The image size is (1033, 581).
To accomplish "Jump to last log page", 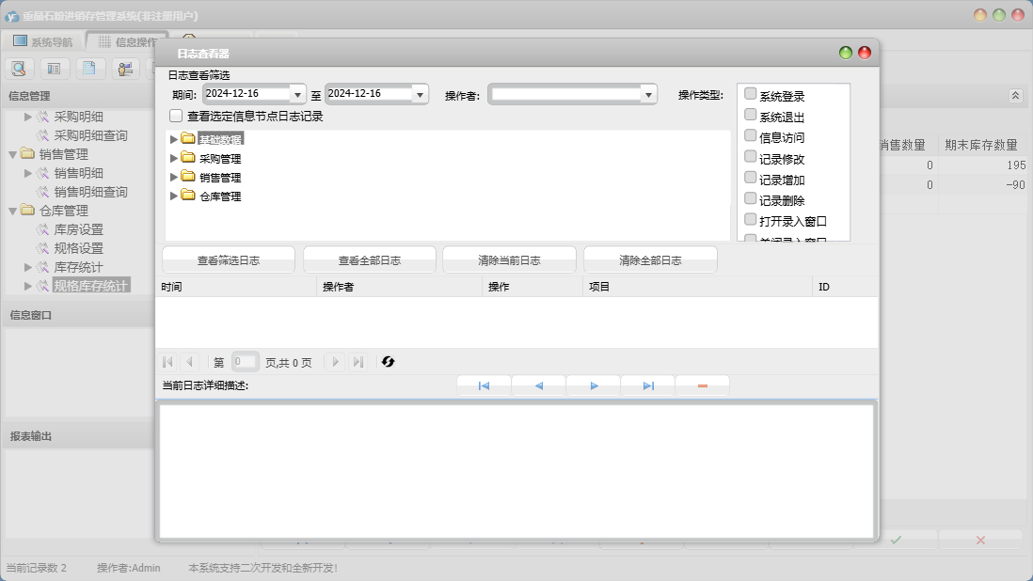I will click(358, 362).
